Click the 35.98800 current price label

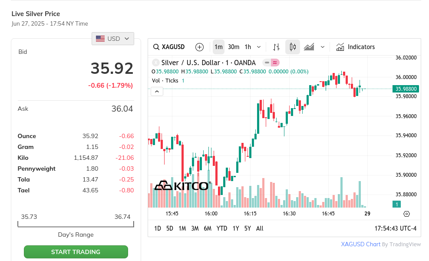[x=406, y=89]
